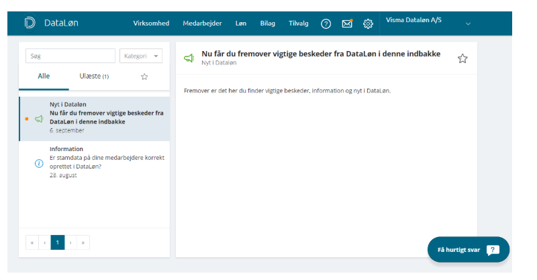Click the DataLøn brand name text
Viewport: 537px width, 280px height.
(x=61, y=23)
